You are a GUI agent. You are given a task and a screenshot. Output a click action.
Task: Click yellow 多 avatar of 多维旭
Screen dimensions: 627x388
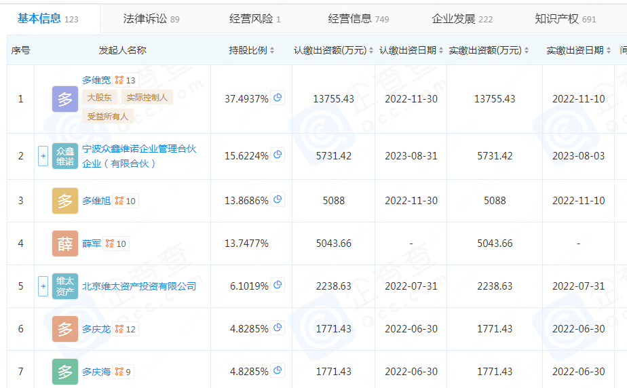tap(65, 201)
